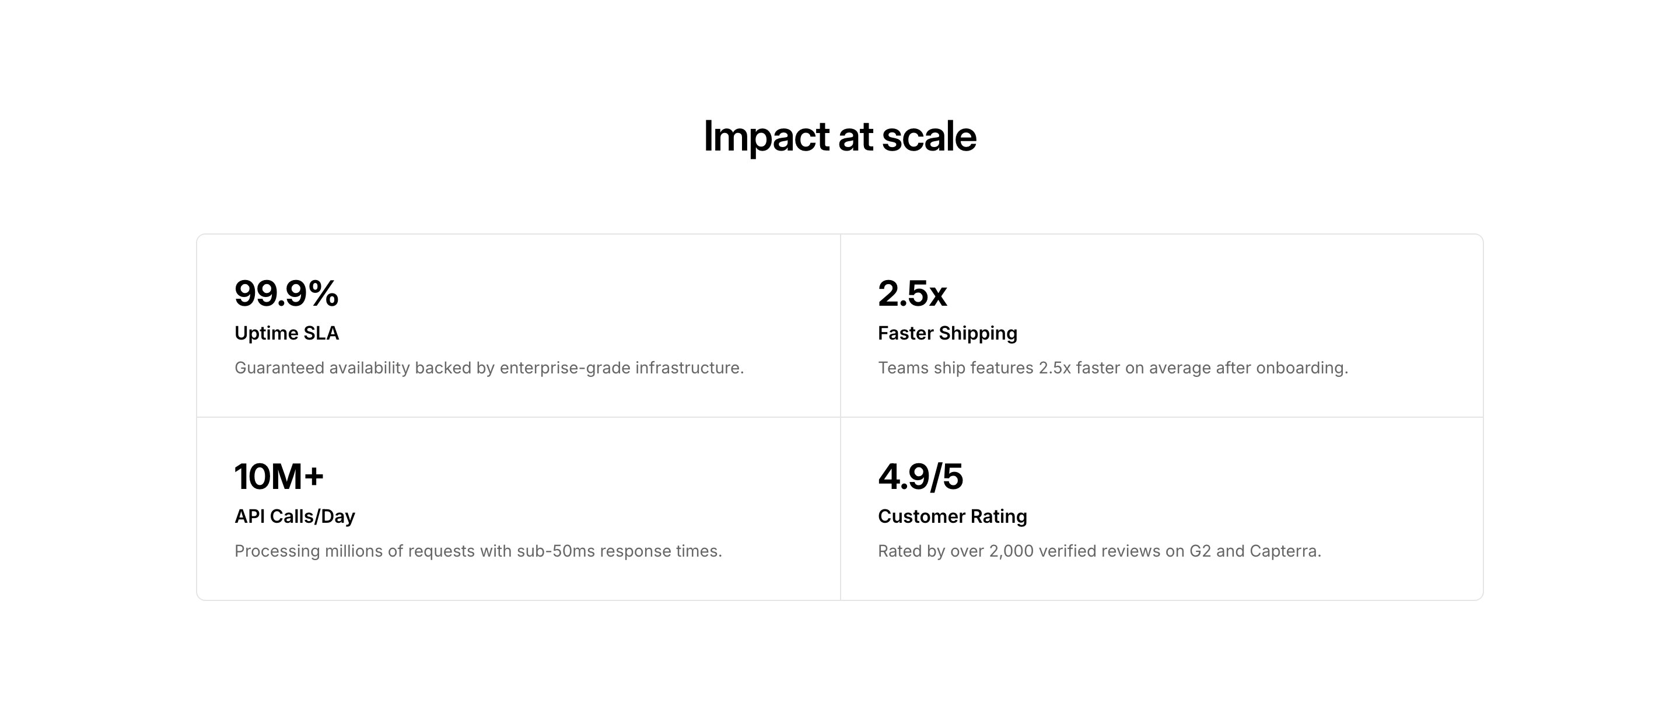Click the "Processing millions of requests" description
Viewport: 1680px width, 713px height.
click(477, 551)
